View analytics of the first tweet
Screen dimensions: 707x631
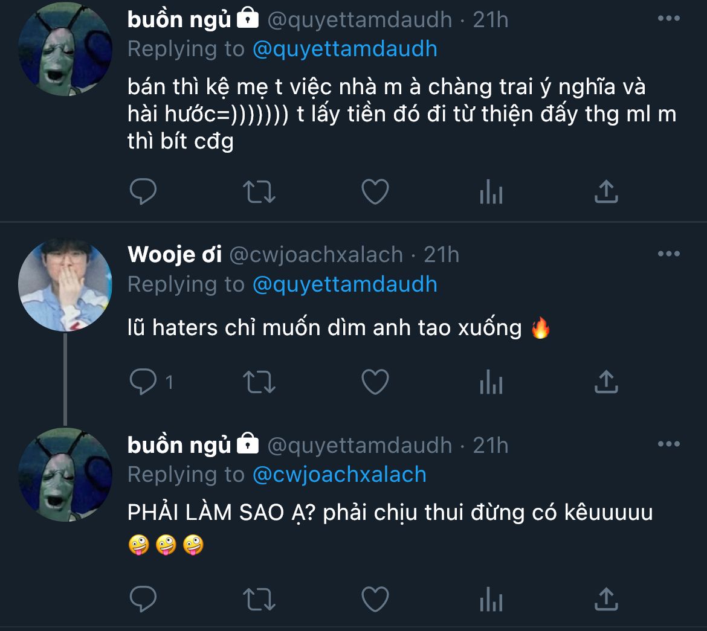tap(491, 193)
